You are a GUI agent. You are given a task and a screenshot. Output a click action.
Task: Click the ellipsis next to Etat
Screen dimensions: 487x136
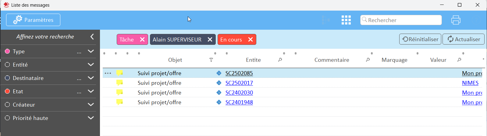click(79, 92)
